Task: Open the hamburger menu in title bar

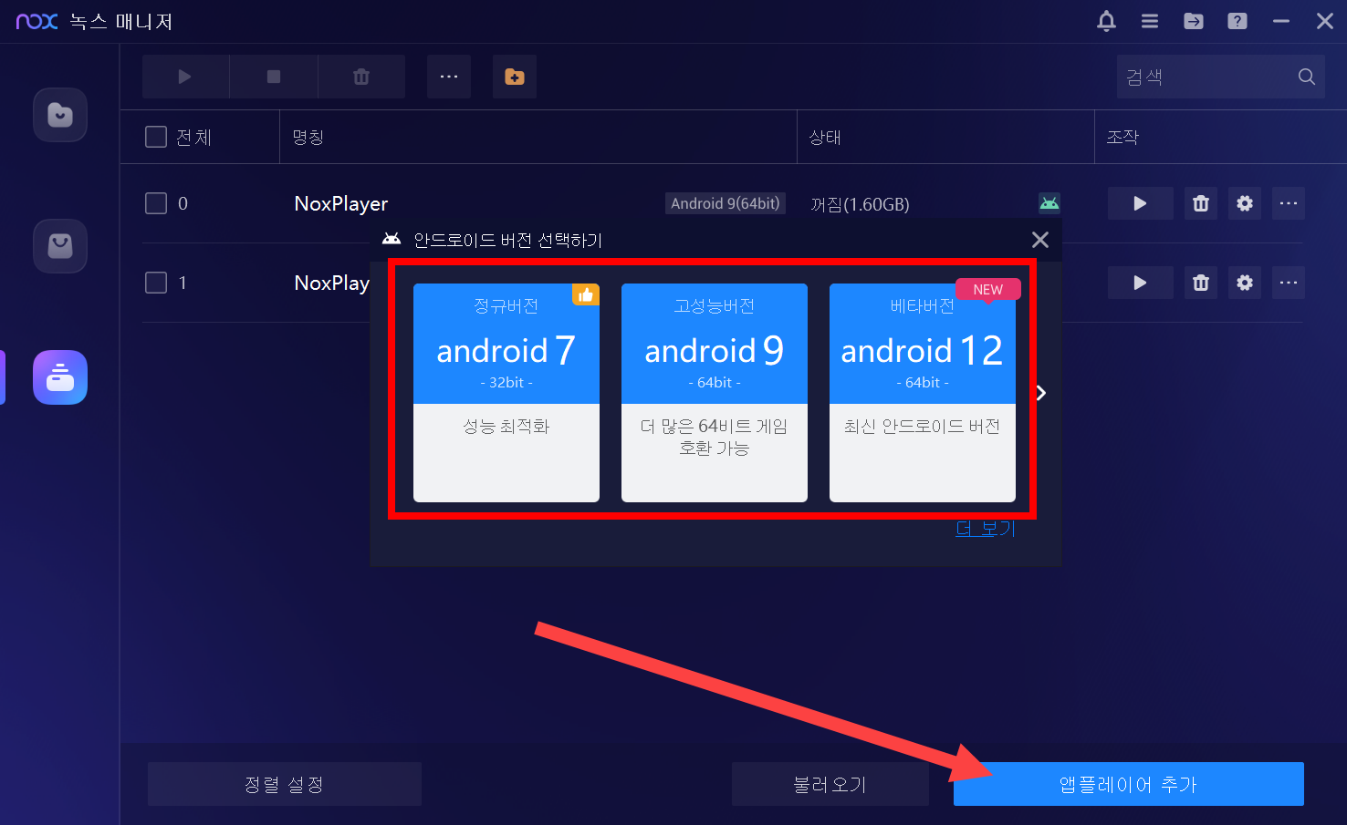Action: coord(1150,21)
